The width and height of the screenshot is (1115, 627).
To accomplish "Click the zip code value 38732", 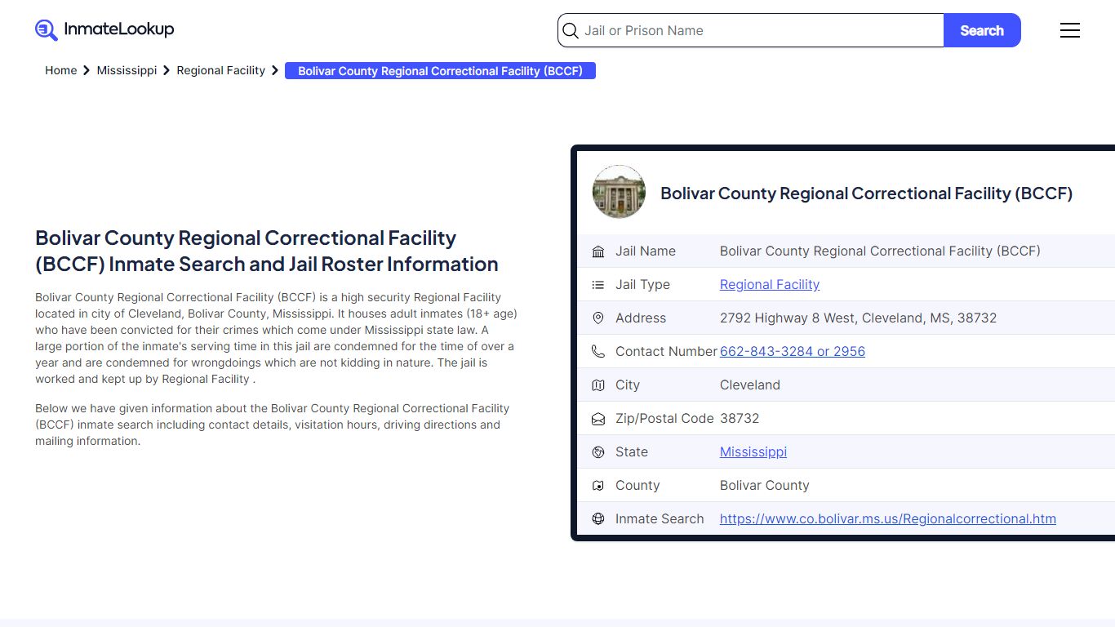I will 740,418.
